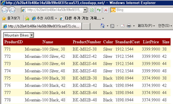This screenshot has height=104, width=173.
Task: Click ProductID cell 773
Action: (x=8, y=64)
